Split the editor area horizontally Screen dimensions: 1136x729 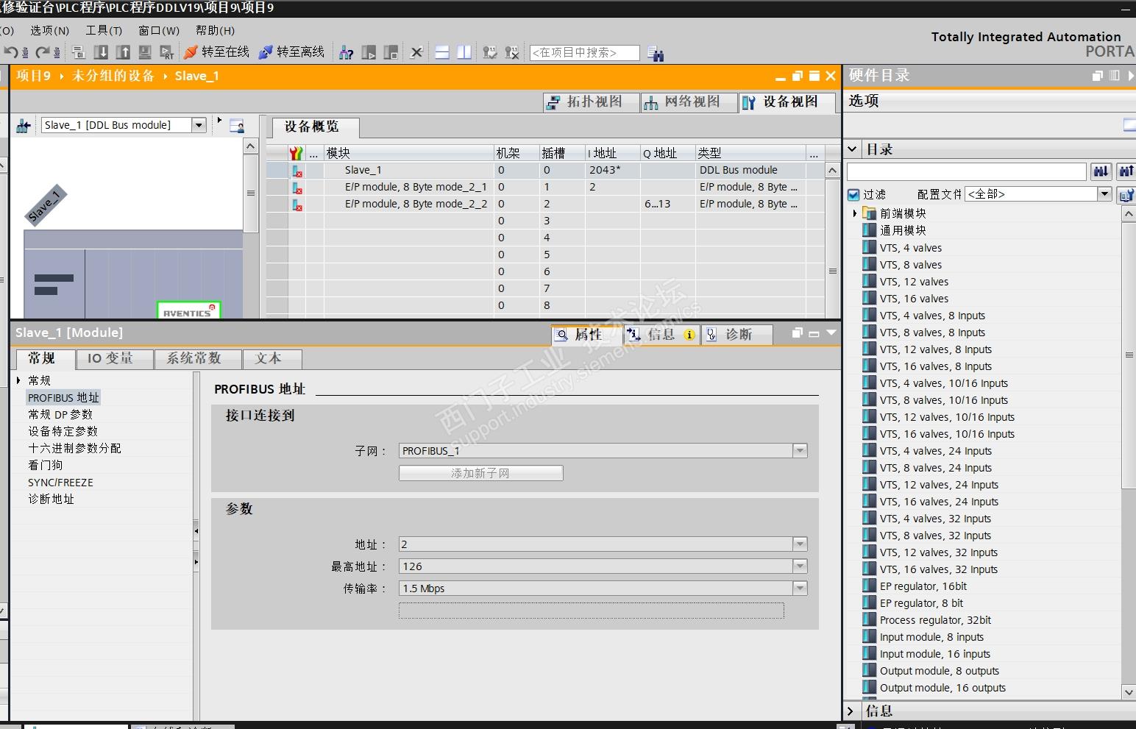[x=442, y=52]
